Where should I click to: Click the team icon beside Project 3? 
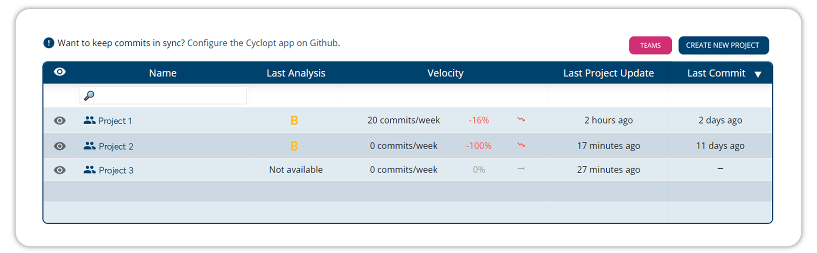89,170
